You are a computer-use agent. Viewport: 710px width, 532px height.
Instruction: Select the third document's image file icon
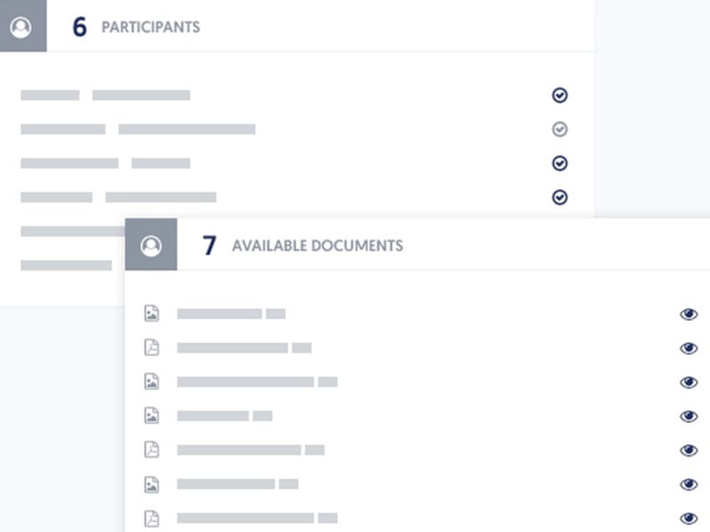tap(152, 381)
